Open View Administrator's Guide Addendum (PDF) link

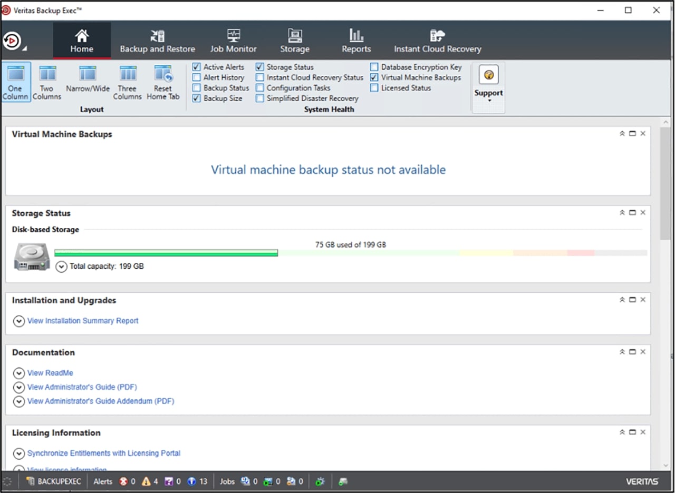[101, 401]
